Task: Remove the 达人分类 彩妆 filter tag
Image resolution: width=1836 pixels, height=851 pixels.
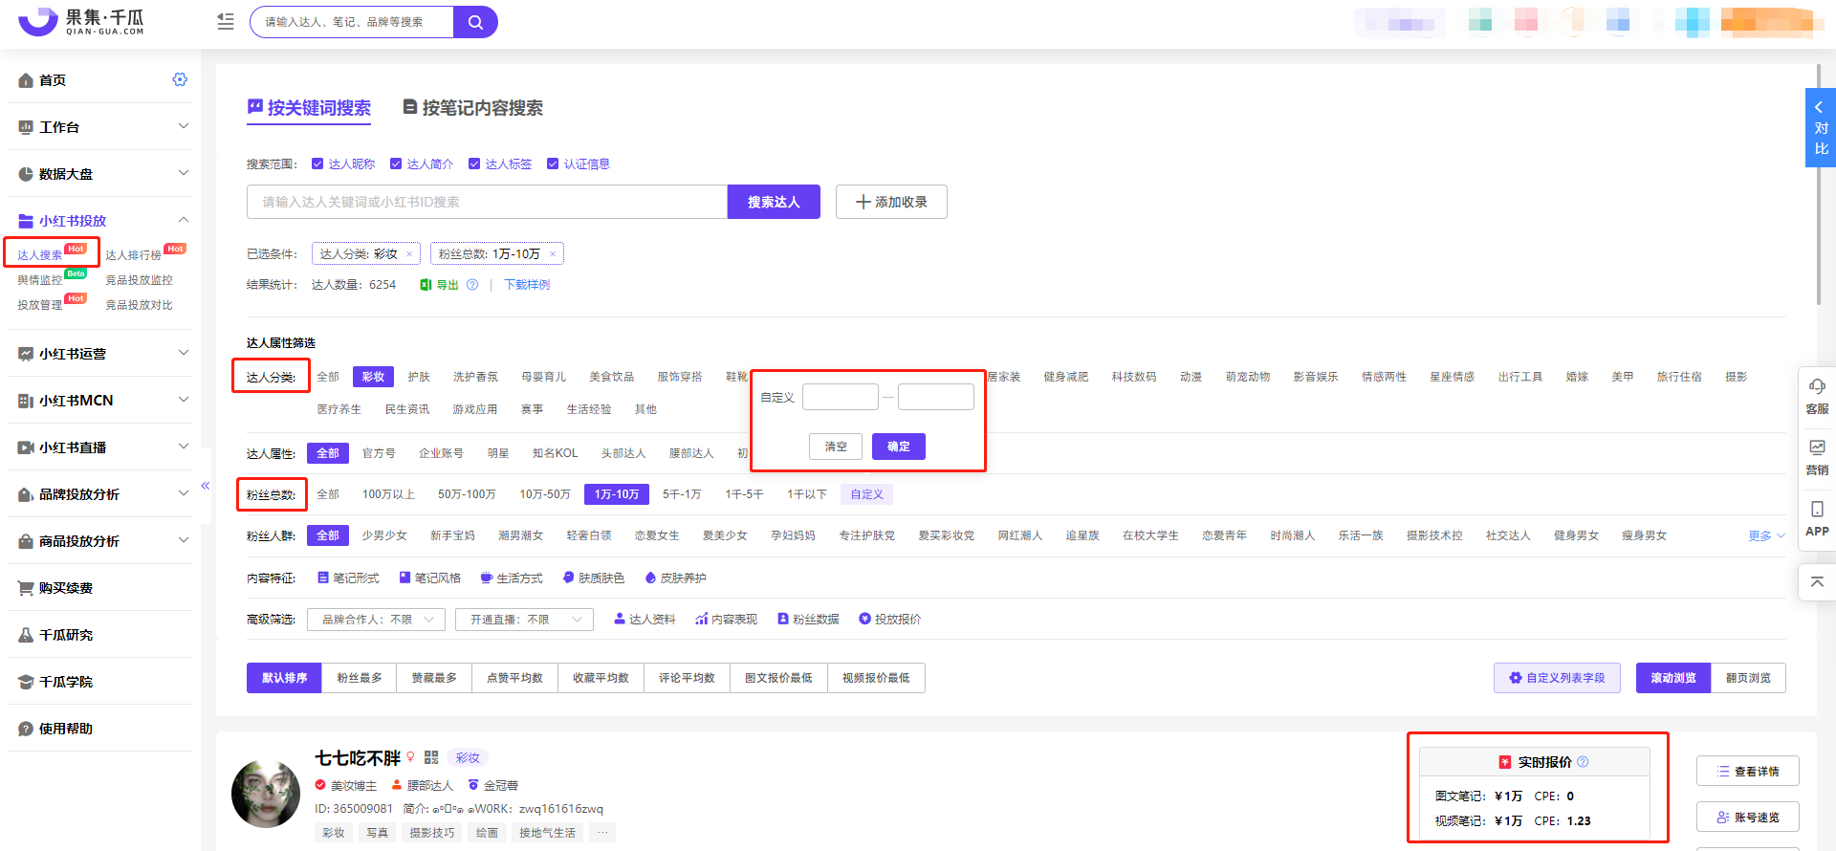Action: pyautogui.click(x=409, y=254)
